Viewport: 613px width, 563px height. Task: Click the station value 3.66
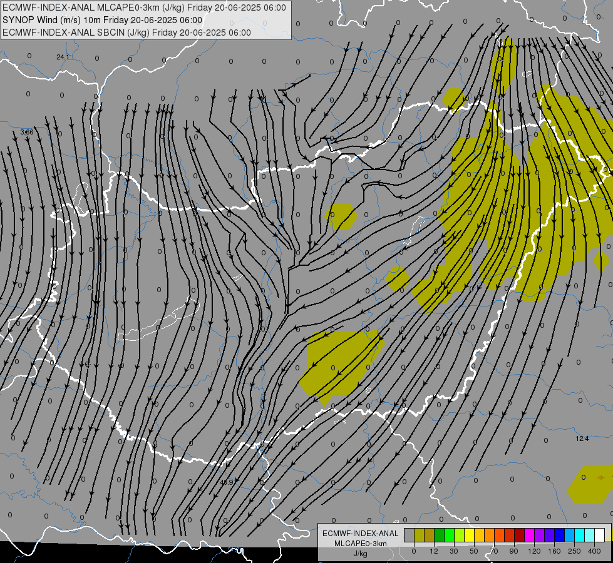pyautogui.click(x=27, y=133)
